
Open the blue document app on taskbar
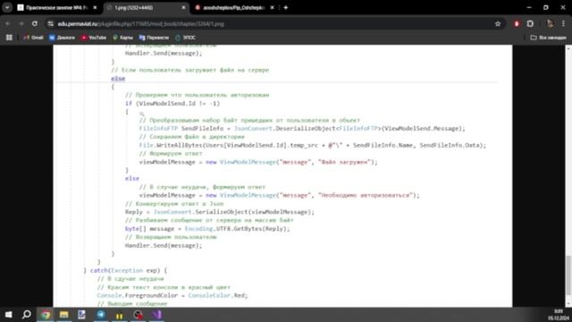click(81, 314)
